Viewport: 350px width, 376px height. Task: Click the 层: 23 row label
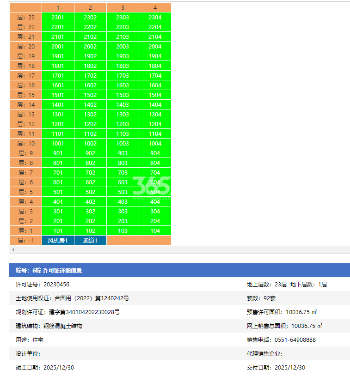click(x=26, y=17)
